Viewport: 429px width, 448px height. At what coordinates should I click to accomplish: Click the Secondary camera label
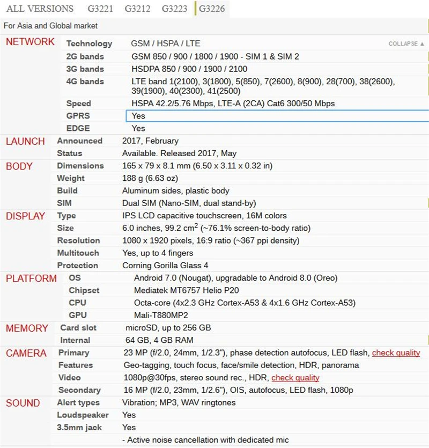coord(80,390)
